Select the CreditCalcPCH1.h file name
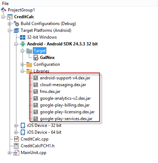Screen dimensions: 158x163 tap(37, 146)
